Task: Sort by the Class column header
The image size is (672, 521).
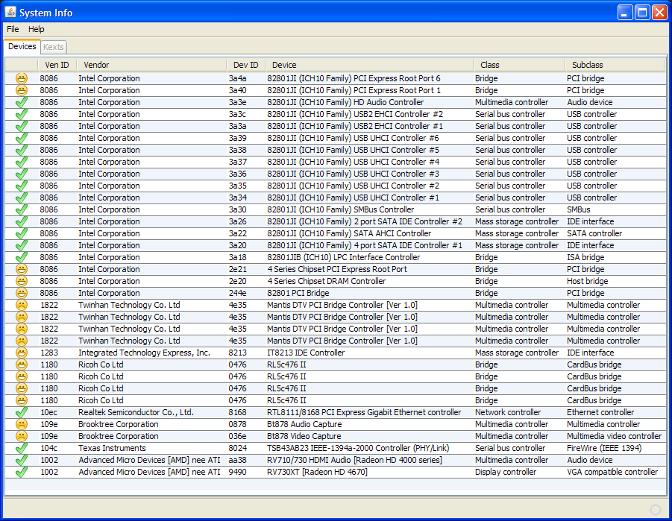Action: (x=519, y=65)
